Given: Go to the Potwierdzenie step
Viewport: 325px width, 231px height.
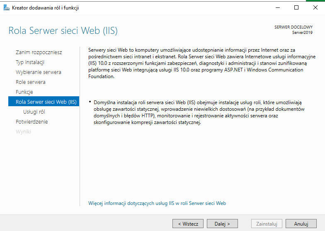Looking at the screenshot, I should 32,121.
